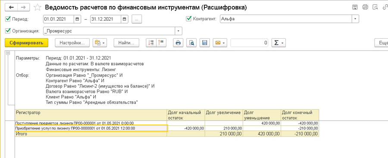Click filter line Договор Равно Лизинг-2
The image size is (388, 158).
pos(100,86)
